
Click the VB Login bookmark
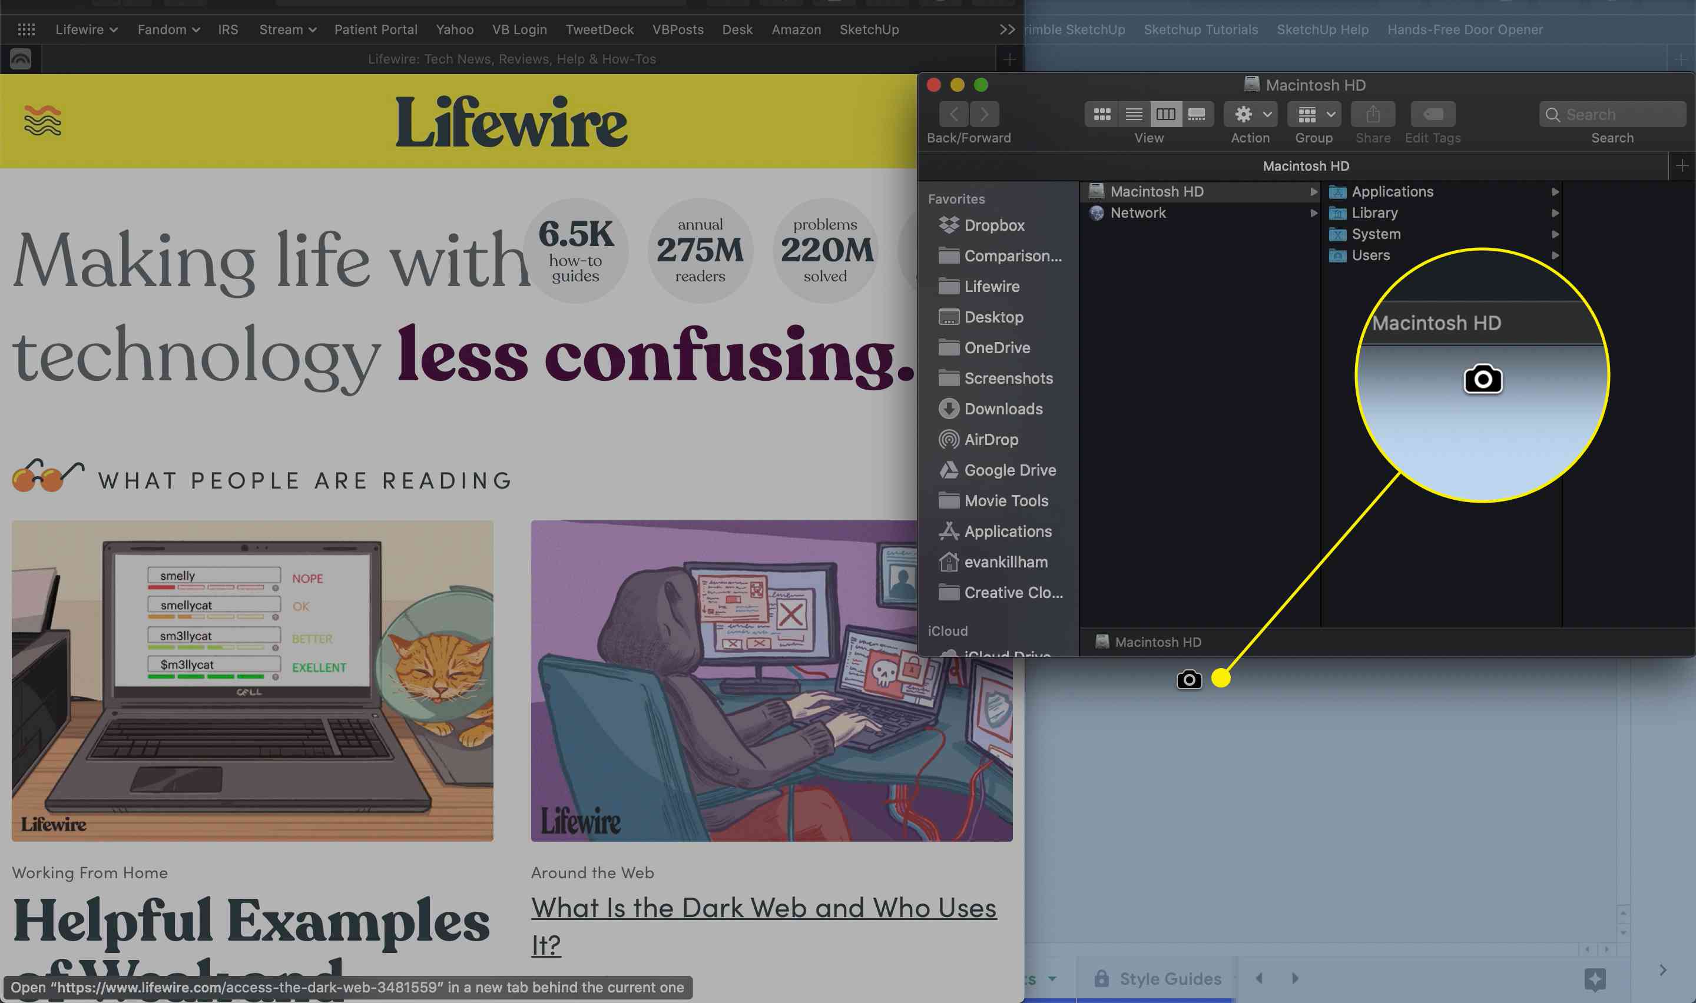[x=519, y=30]
